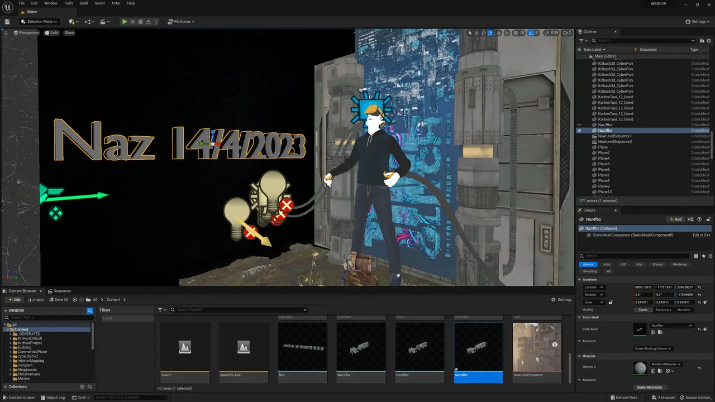Screen dimensions: 715x402
Task: Toggle rotation angle snapping in viewport
Action: (531, 33)
